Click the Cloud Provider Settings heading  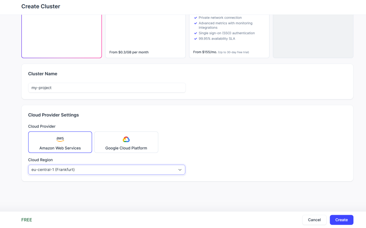point(54,115)
